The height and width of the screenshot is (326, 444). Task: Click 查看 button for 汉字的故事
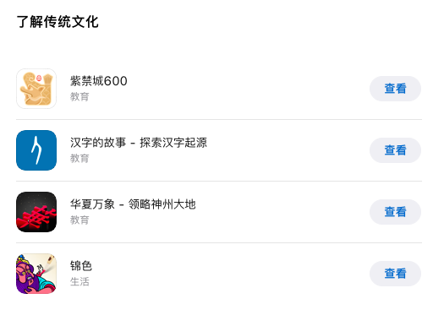[x=395, y=150]
